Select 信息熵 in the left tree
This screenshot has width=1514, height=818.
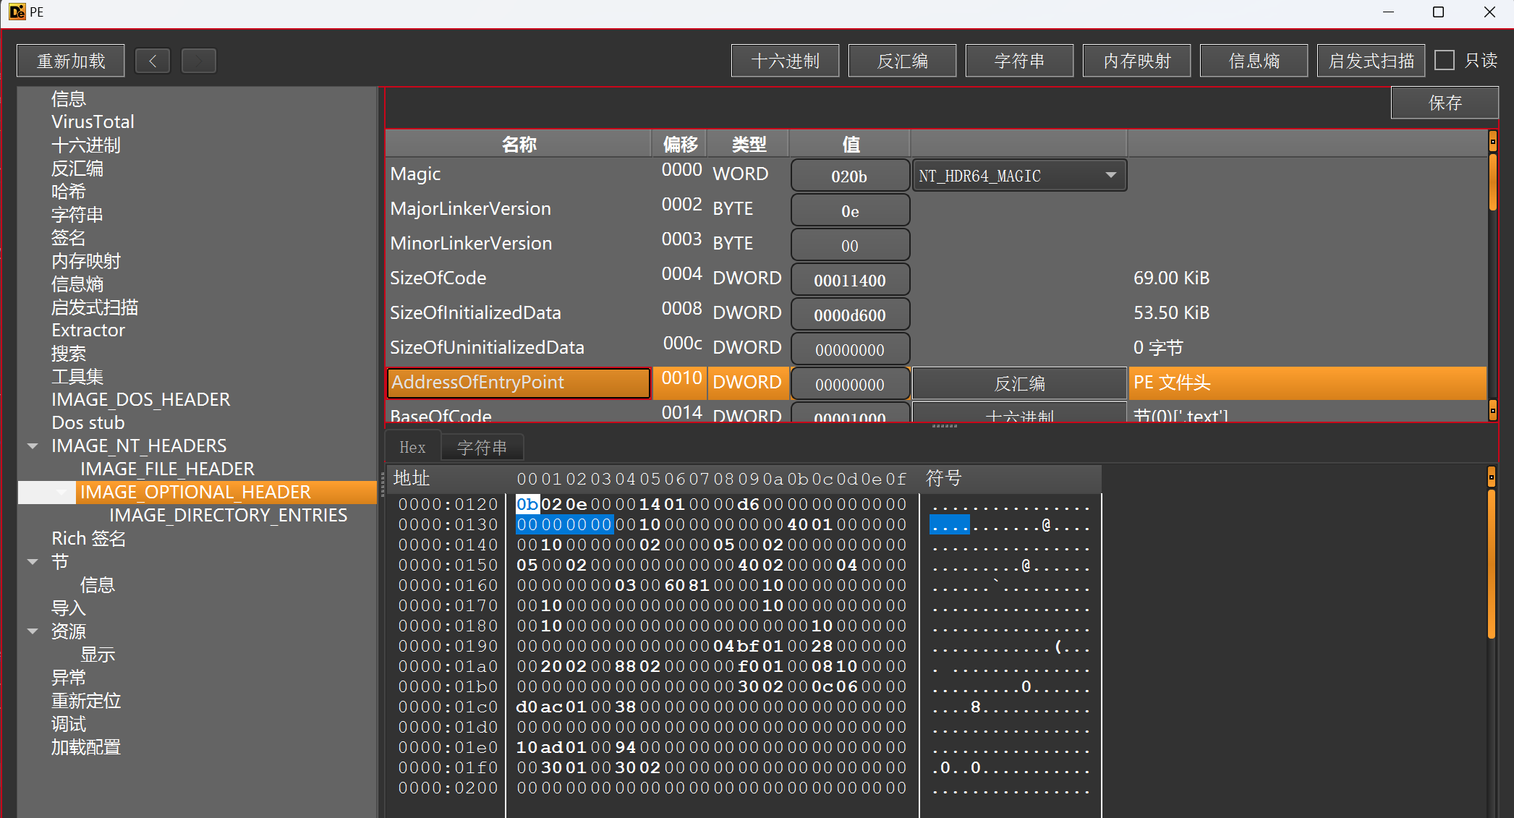(77, 284)
